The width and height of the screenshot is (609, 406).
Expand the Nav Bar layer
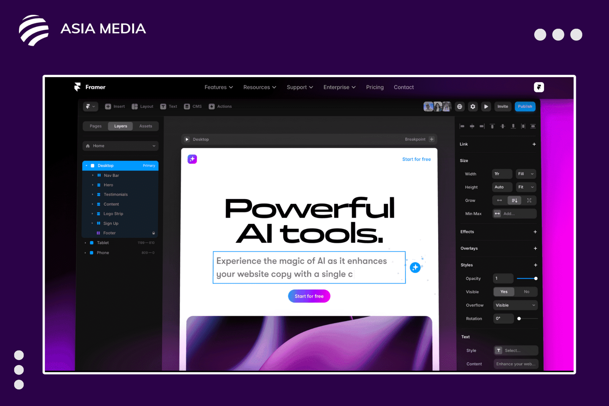click(93, 175)
